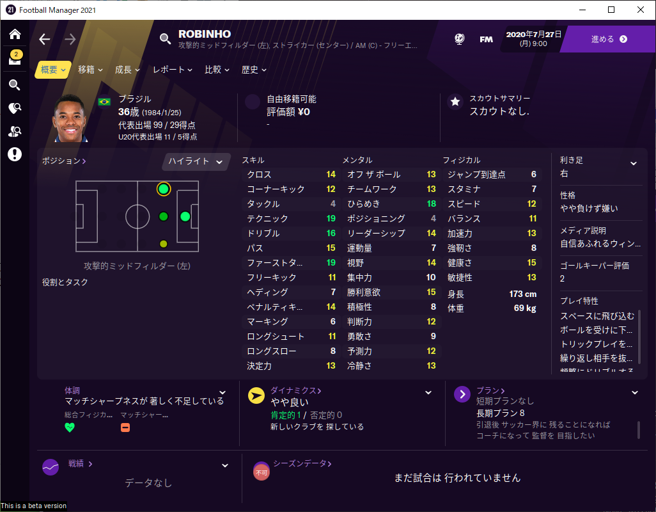Click the ひらめき attribute value 18

(x=432, y=204)
